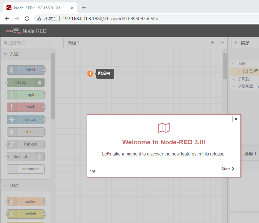Click the 不安全 security warning icon
Screen dimensions: 259x223
tap(39, 19)
